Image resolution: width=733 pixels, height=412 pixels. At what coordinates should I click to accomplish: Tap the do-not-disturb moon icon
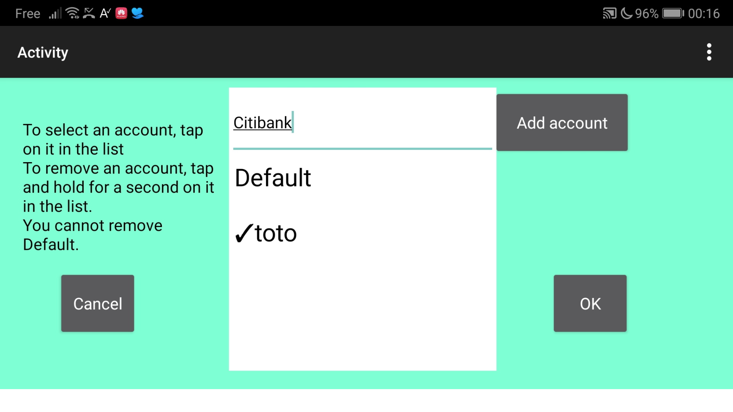tap(626, 13)
